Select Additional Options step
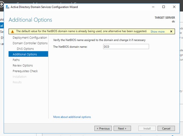Image resolution: width=183 pixels, height=136 pixels. [x=28, y=54]
